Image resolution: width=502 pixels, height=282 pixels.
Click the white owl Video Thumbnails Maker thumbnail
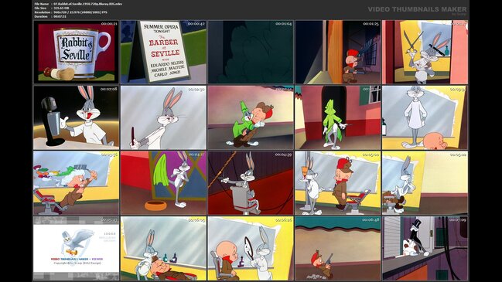tap(77, 249)
